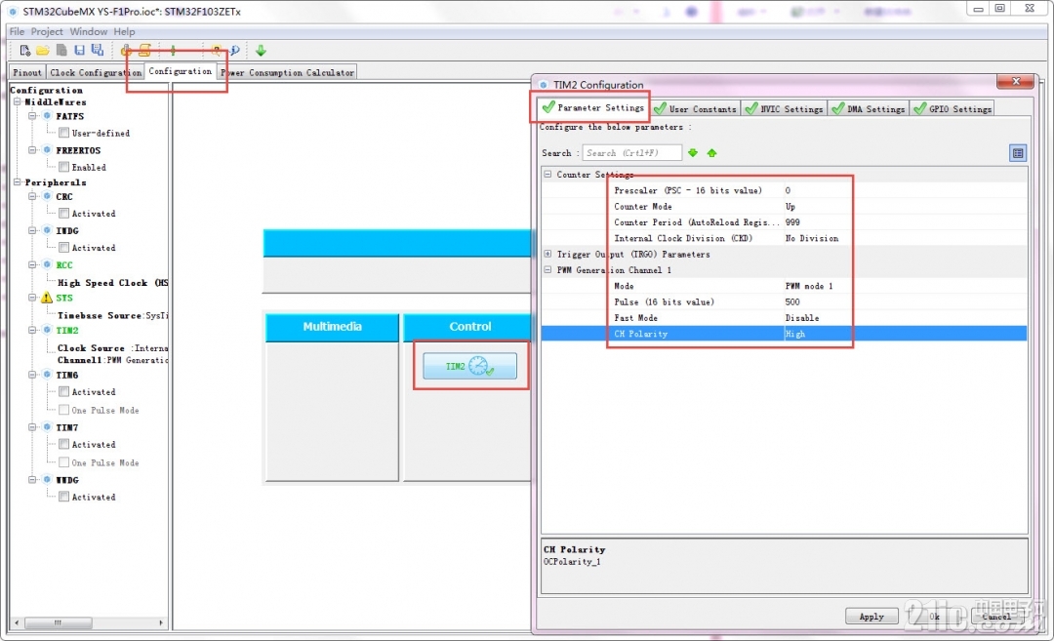The image size is (1054, 641).
Task: Click the Save Project As icon
Action: click(x=98, y=50)
